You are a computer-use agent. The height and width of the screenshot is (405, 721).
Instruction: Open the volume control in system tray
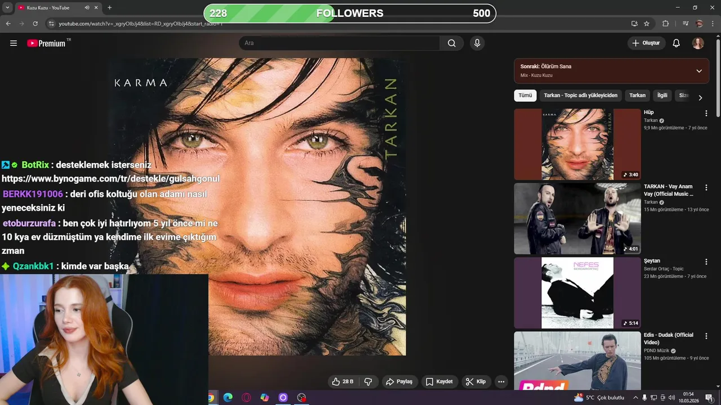tap(671, 398)
